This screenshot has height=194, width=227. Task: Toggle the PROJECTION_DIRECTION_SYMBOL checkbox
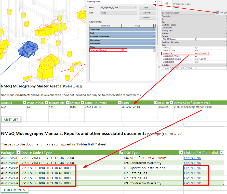coord(196,68)
